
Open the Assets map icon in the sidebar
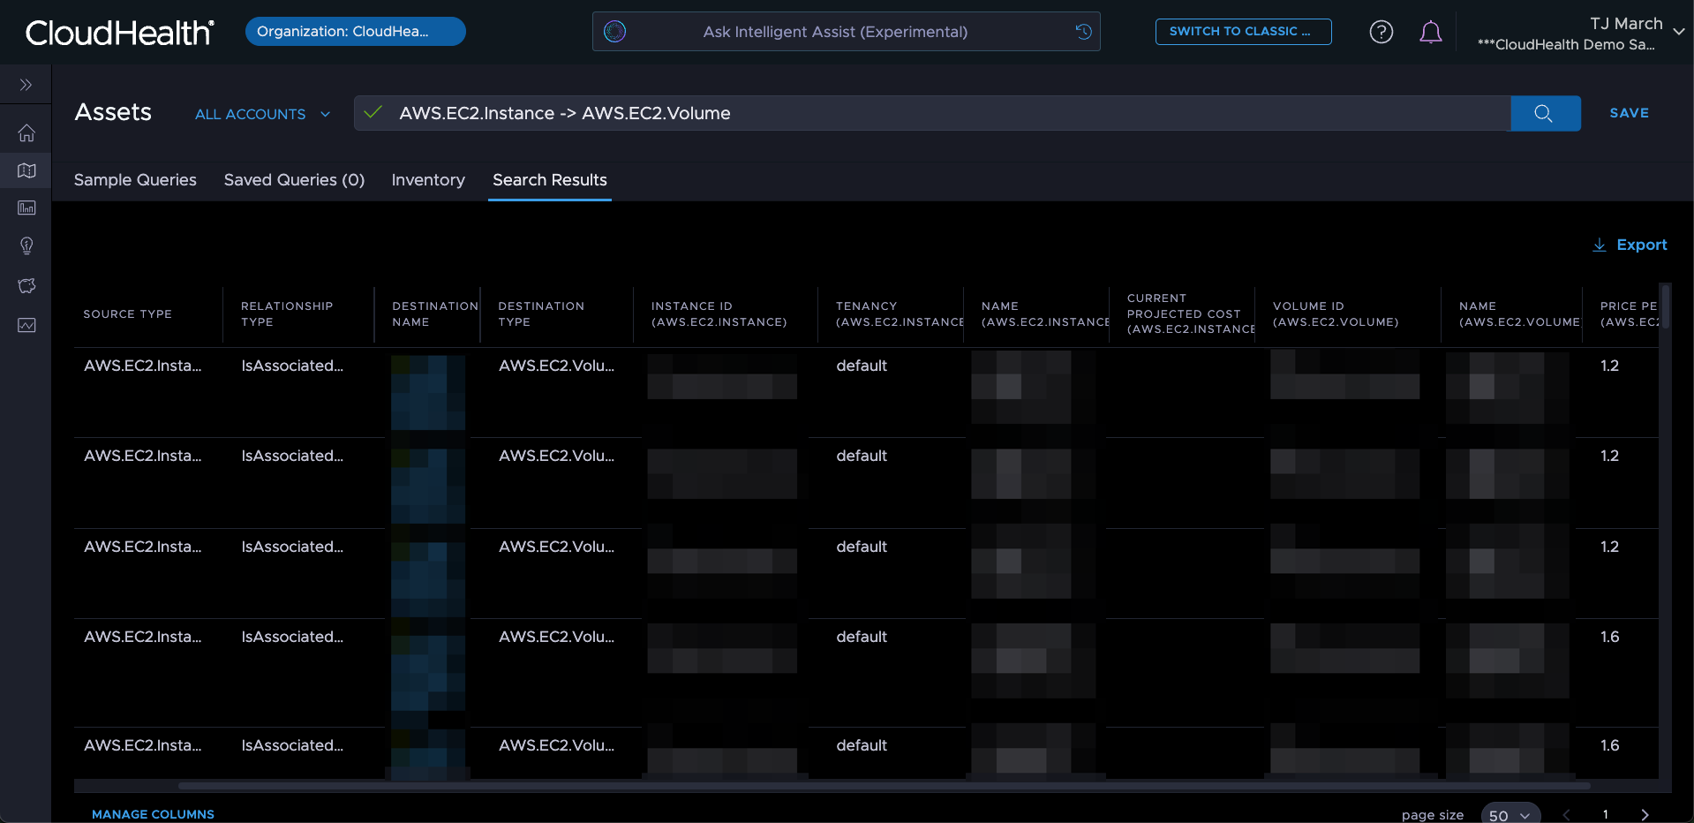(x=26, y=170)
